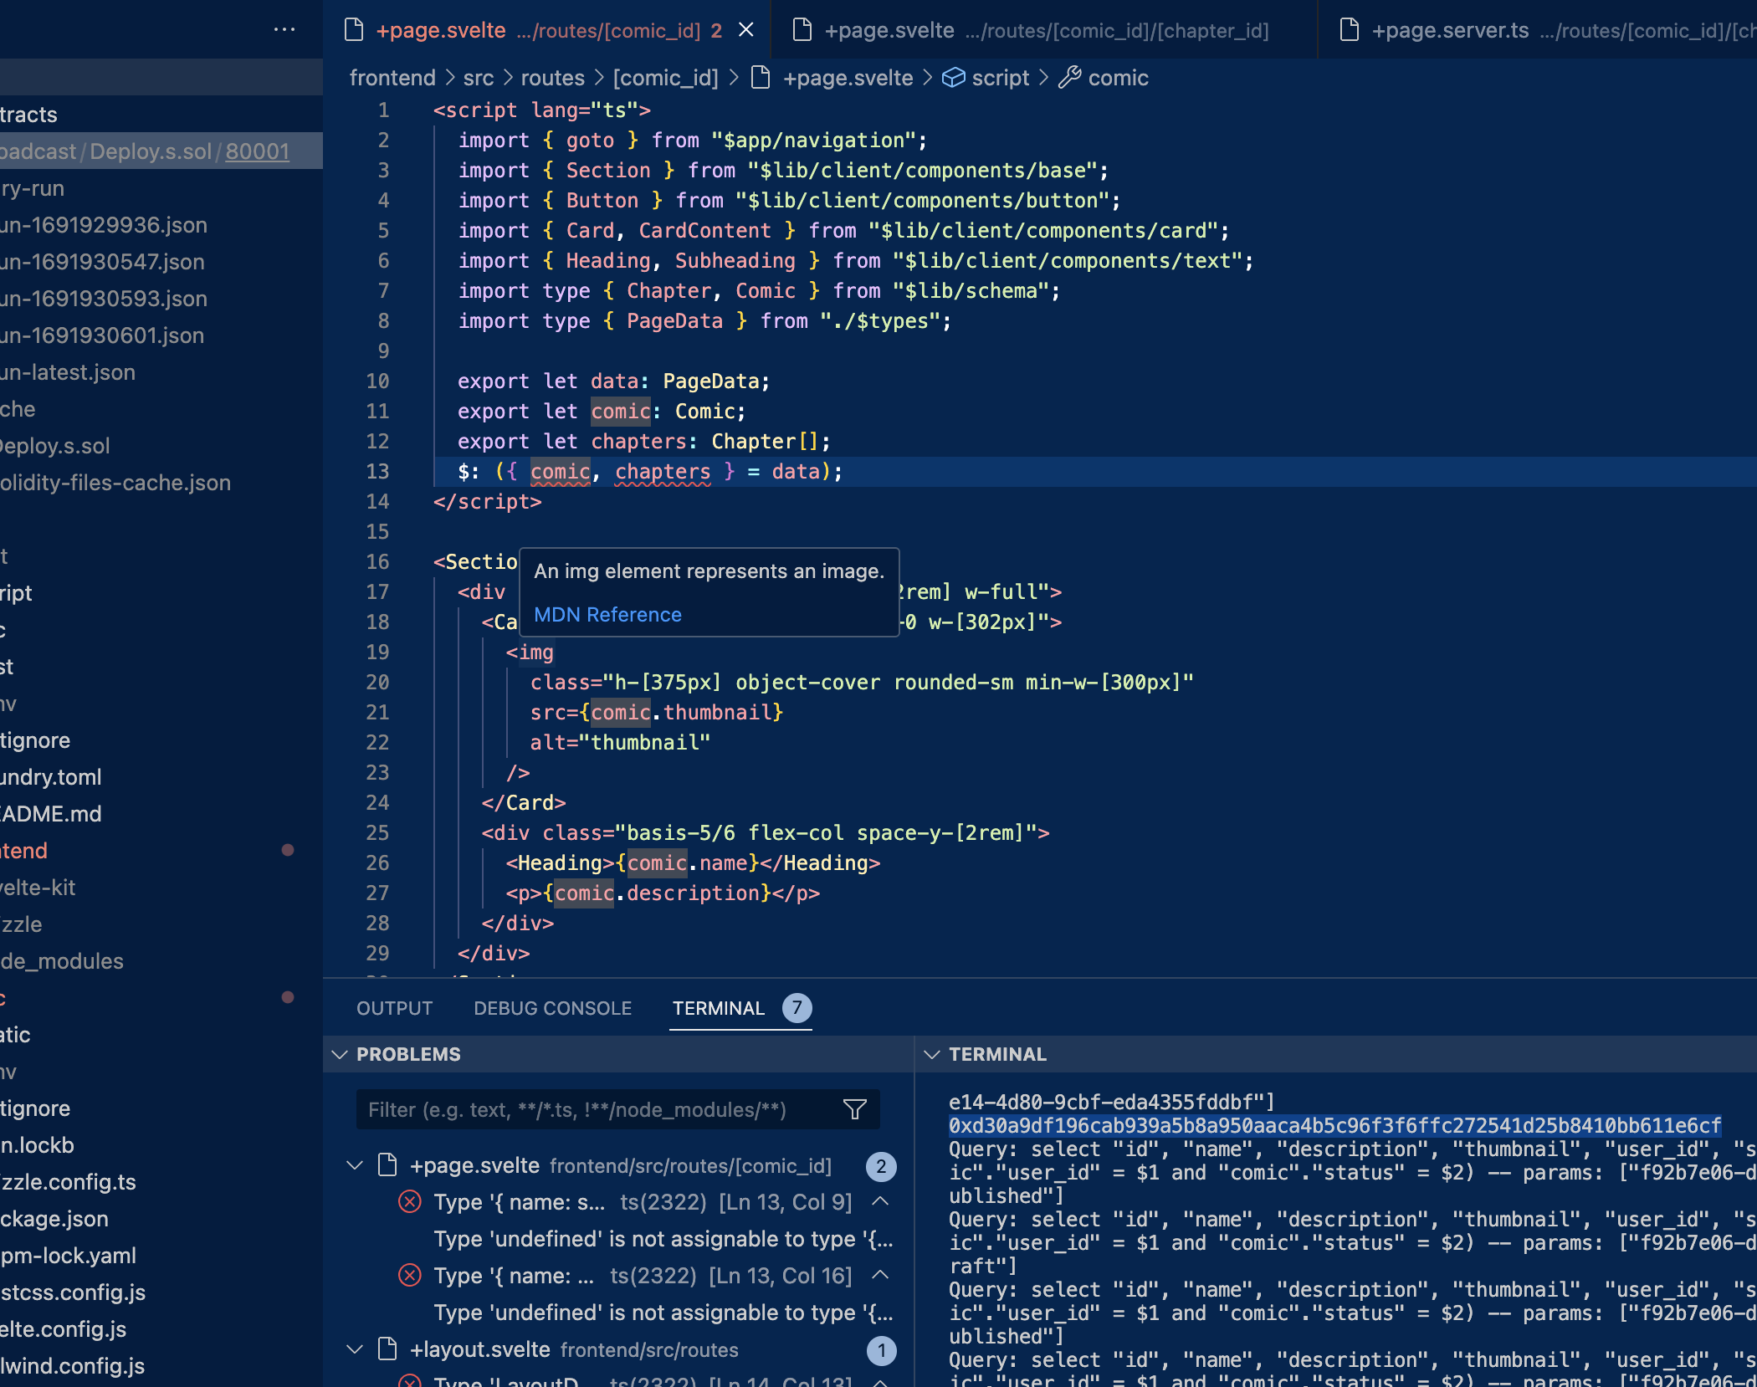Collapse the +page.svelte problems group
This screenshot has height=1387, width=1757.
tap(355, 1165)
